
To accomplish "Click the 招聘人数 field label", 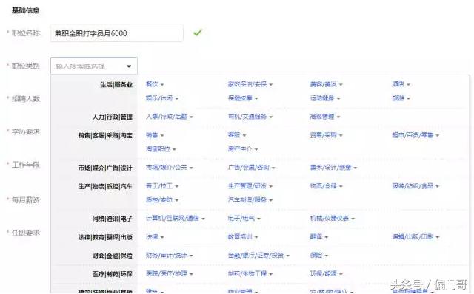I will [25, 98].
